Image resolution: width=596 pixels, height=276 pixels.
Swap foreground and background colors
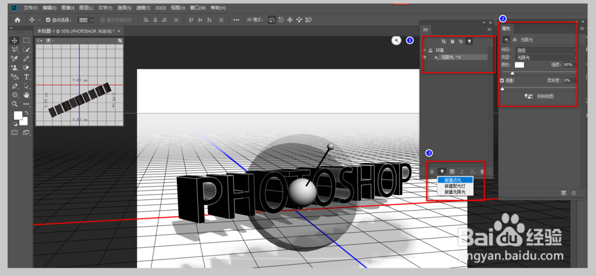tap(27, 113)
